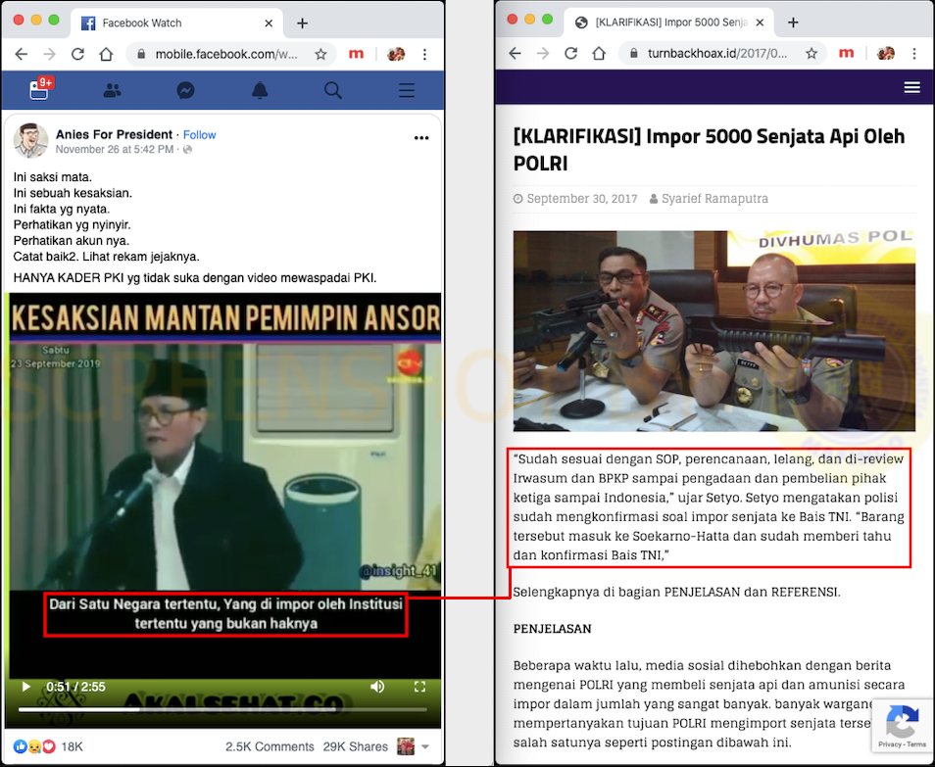Open Facebook Watch icon with 9+ badge
The height and width of the screenshot is (767, 935).
click(39, 90)
